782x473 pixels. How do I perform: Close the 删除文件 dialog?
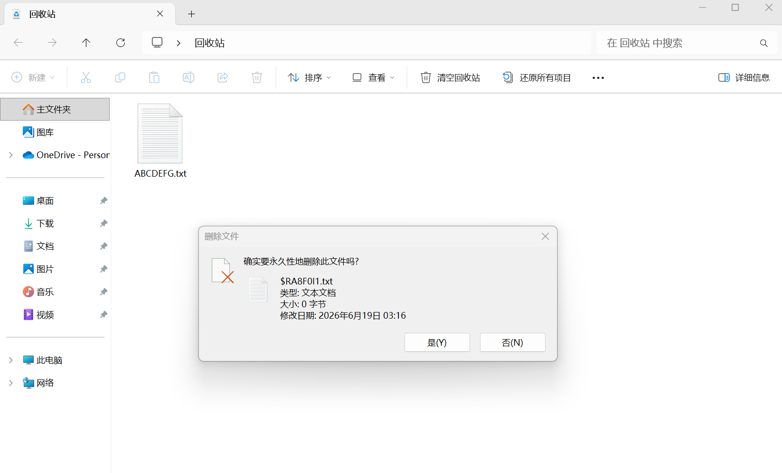[x=545, y=236]
